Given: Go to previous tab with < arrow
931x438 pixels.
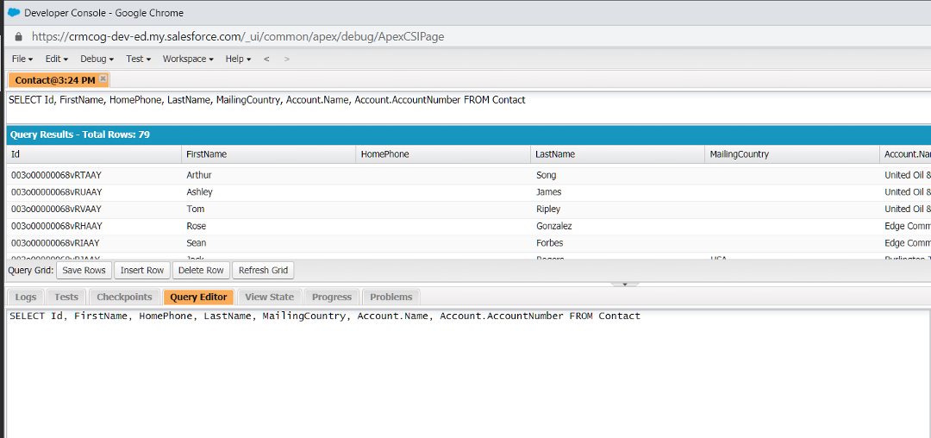Looking at the screenshot, I should coord(266,59).
